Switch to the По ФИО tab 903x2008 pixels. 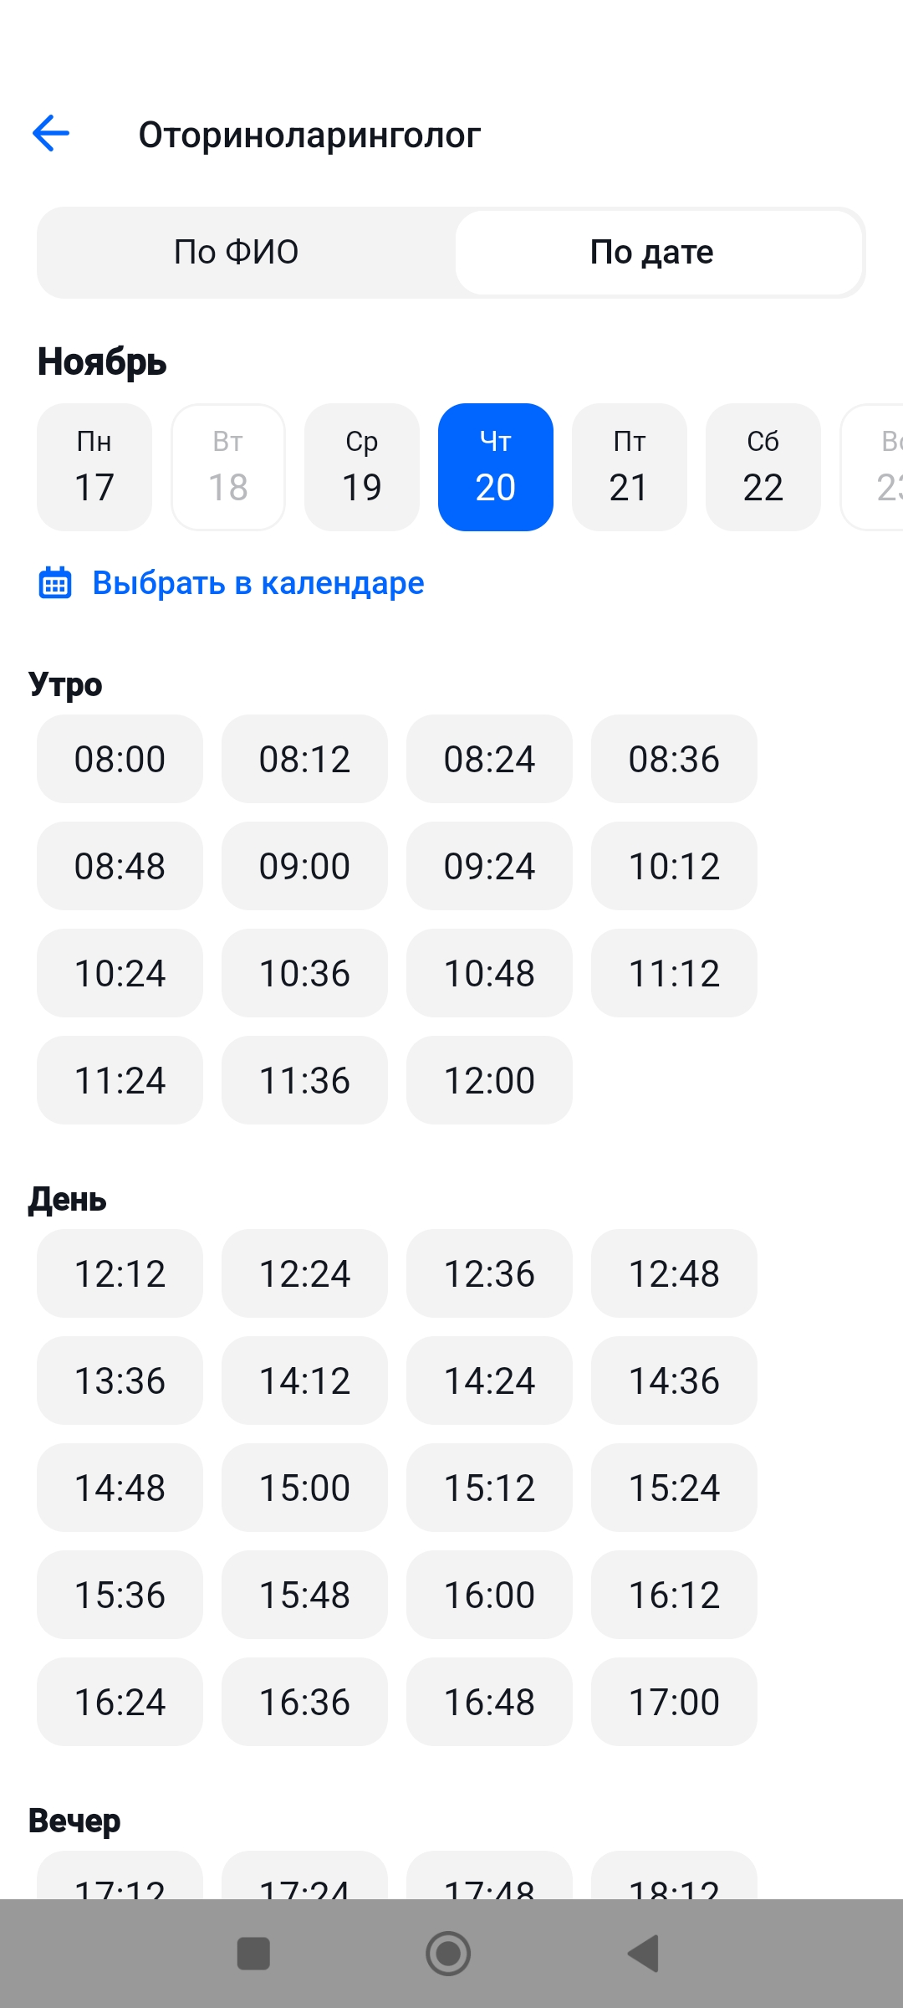click(237, 252)
